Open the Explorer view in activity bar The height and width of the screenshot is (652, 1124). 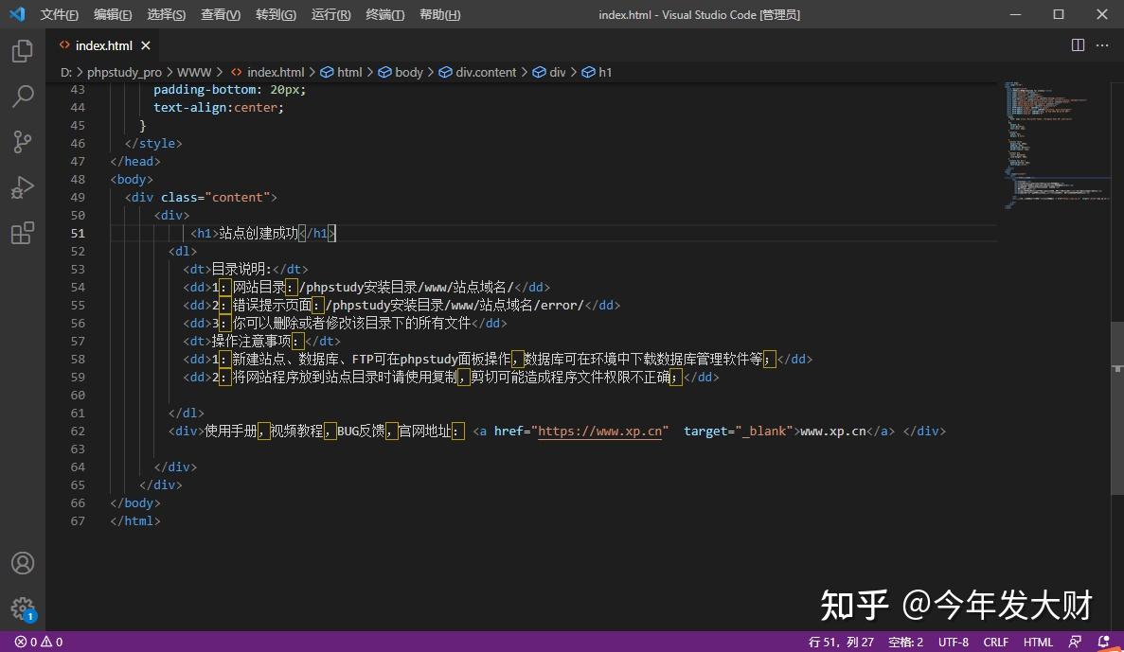(22, 52)
